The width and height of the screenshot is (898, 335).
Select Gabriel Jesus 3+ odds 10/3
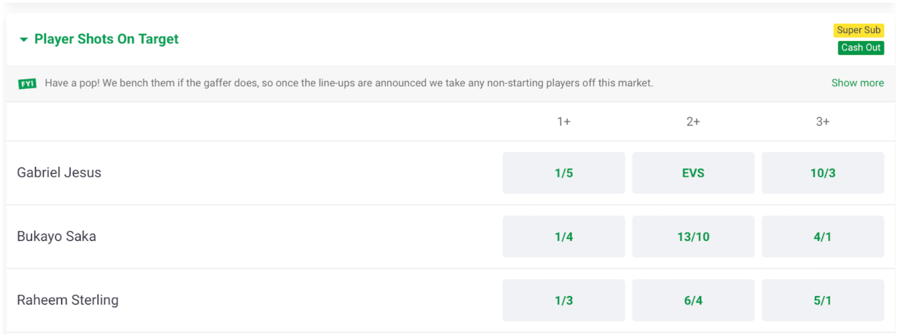pos(822,173)
